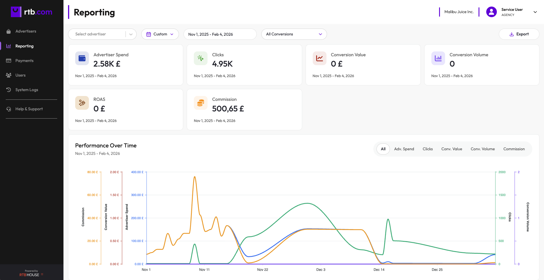Click the Payments card icon in sidebar
The height and width of the screenshot is (280, 544).
point(9,61)
